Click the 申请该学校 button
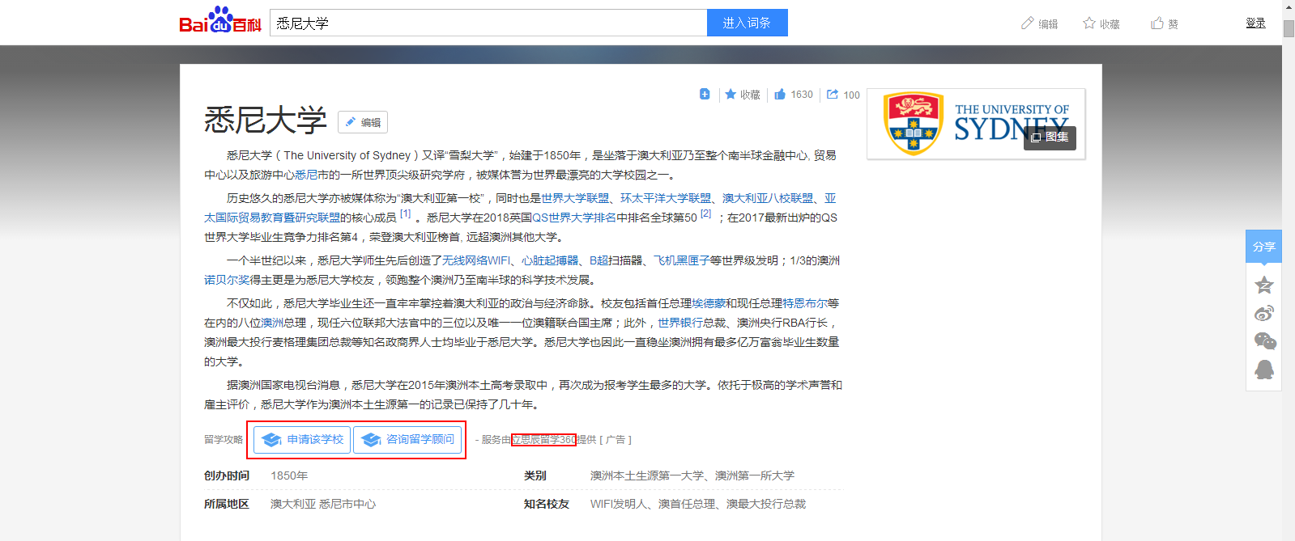The image size is (1295, 541). [x=302, y=440]
